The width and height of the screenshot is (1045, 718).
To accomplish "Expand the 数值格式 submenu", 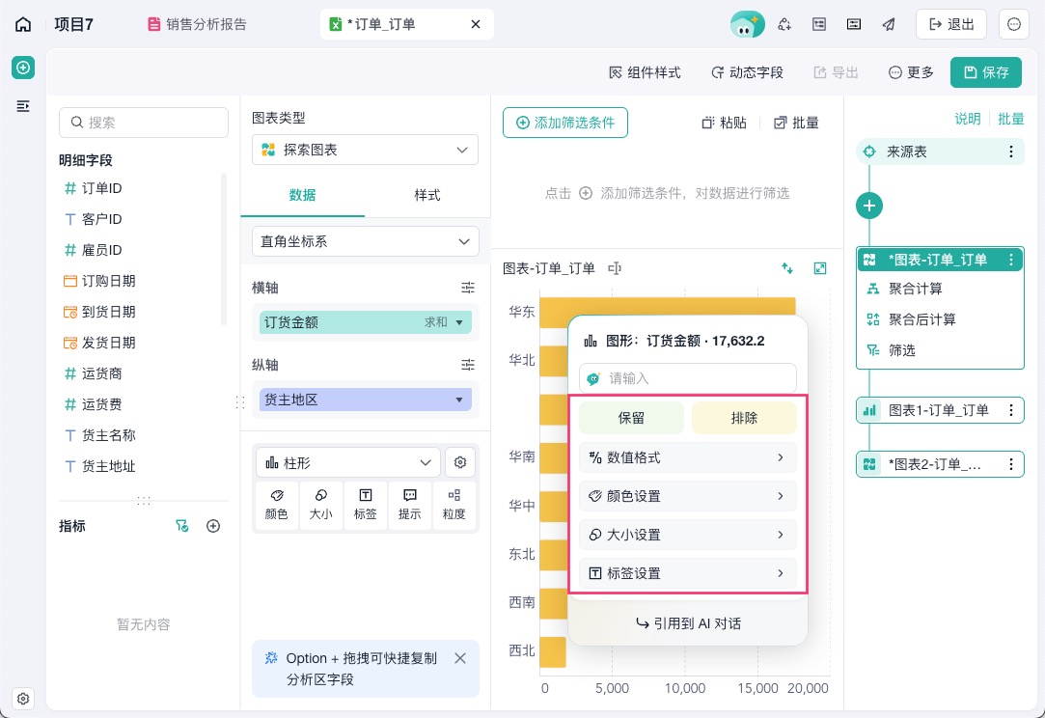I will [x=688, y=458].
